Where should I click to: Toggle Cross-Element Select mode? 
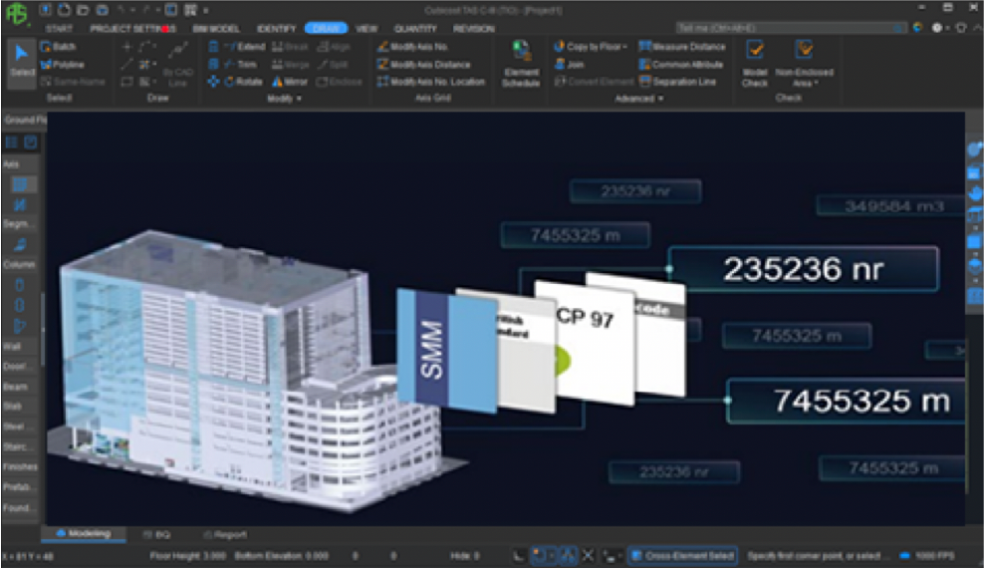click(x=682, y=555)
